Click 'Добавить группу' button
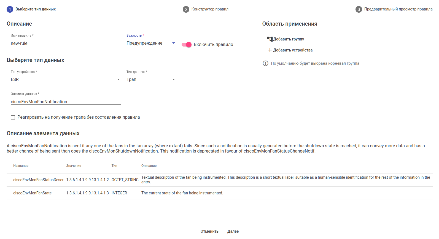Image resolution: width=439 pixels, height=239 pixels. (x=289, y=39)
